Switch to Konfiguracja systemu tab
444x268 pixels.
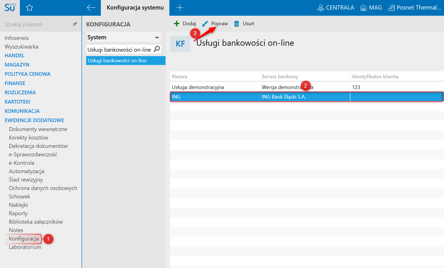tap(135, 8)
